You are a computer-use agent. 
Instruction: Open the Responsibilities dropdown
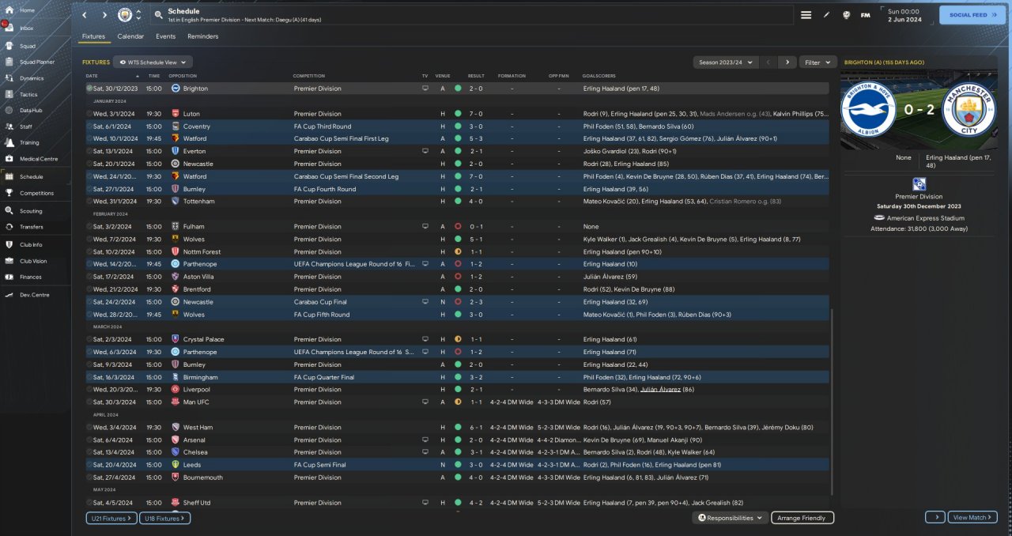tap(731, 518)
